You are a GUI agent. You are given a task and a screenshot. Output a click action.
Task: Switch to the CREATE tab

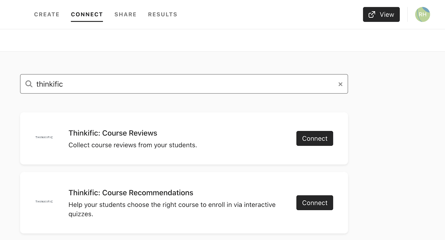pos(47,14)
